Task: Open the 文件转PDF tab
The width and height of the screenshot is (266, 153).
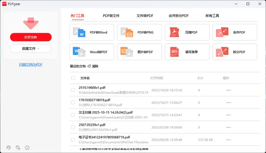Action: coord(145,16)
